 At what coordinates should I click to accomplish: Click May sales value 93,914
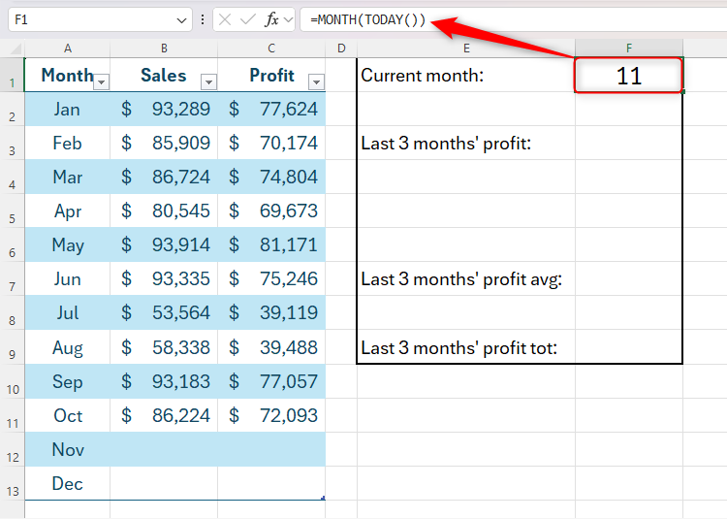[164, 244]
